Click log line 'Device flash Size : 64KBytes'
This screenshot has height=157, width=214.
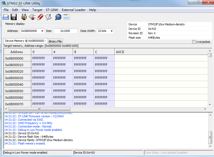[x=29, y=137]
